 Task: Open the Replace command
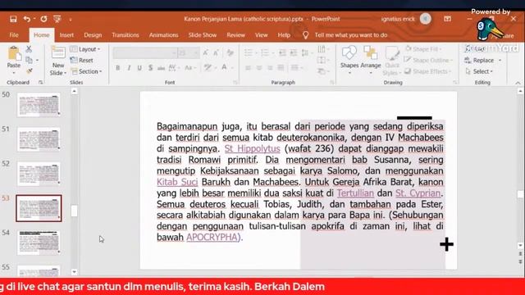483,60
